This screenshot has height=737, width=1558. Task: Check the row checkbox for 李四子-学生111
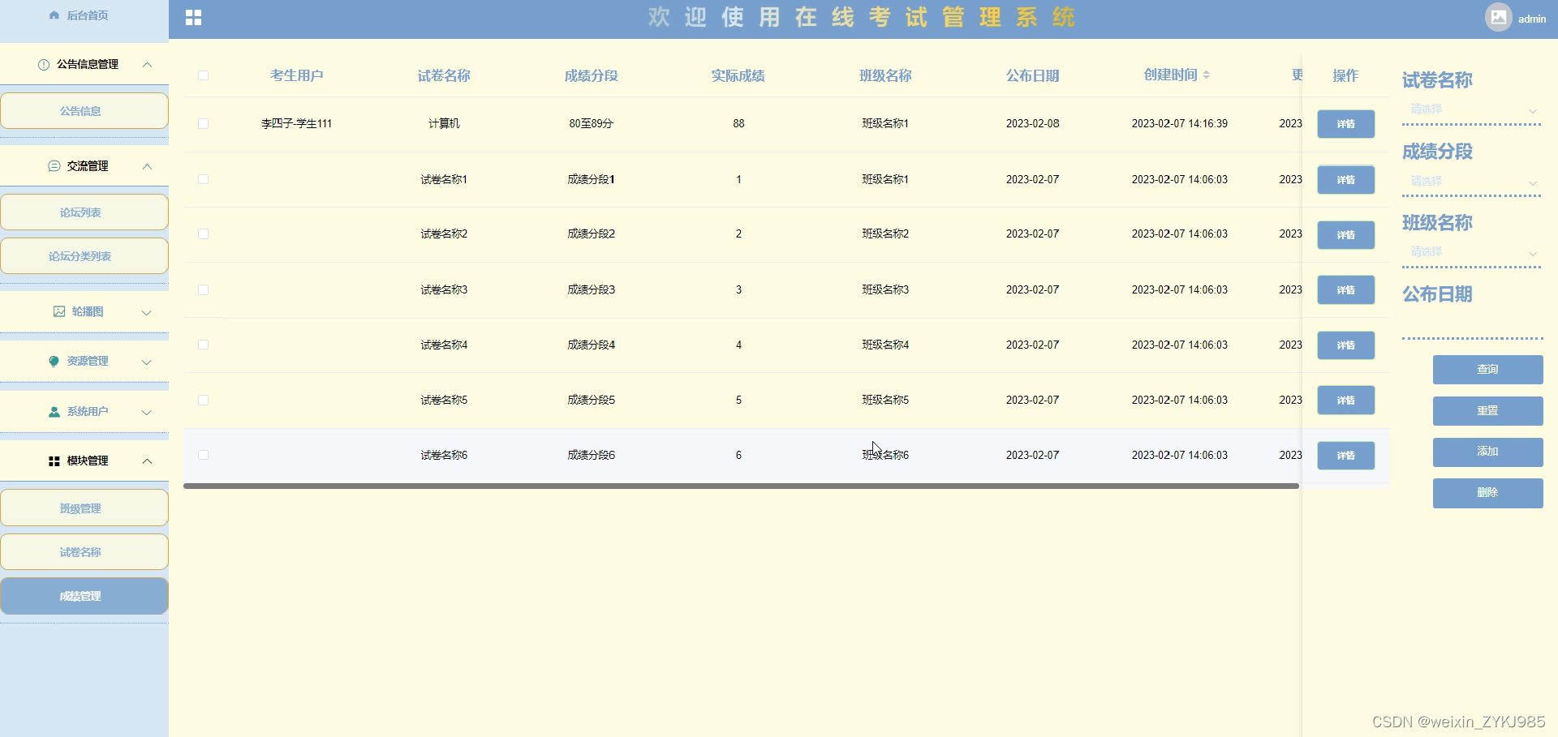(204, 124)
